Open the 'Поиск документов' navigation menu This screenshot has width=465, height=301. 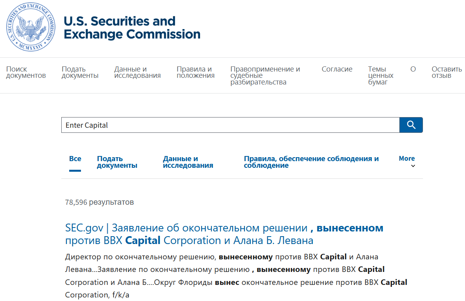tap(26, 72)
